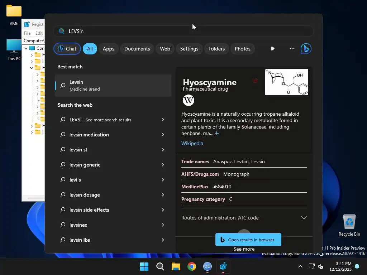Open the Hyoscyamine molecule structure image
Screen dimensions: 367x275
point(286,82)
